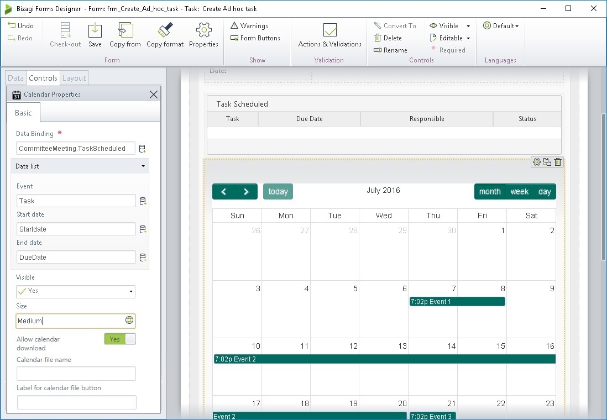
Task: Toggle the Editable control setting
Action: coord(449,37)
